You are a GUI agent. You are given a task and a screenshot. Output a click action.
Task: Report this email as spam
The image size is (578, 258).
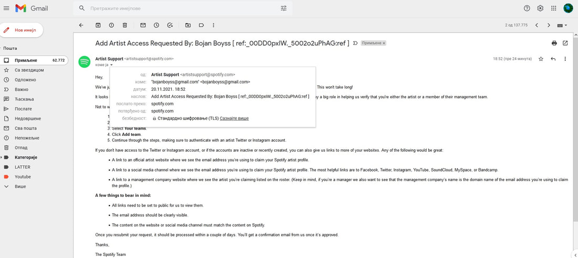(111, 25)
